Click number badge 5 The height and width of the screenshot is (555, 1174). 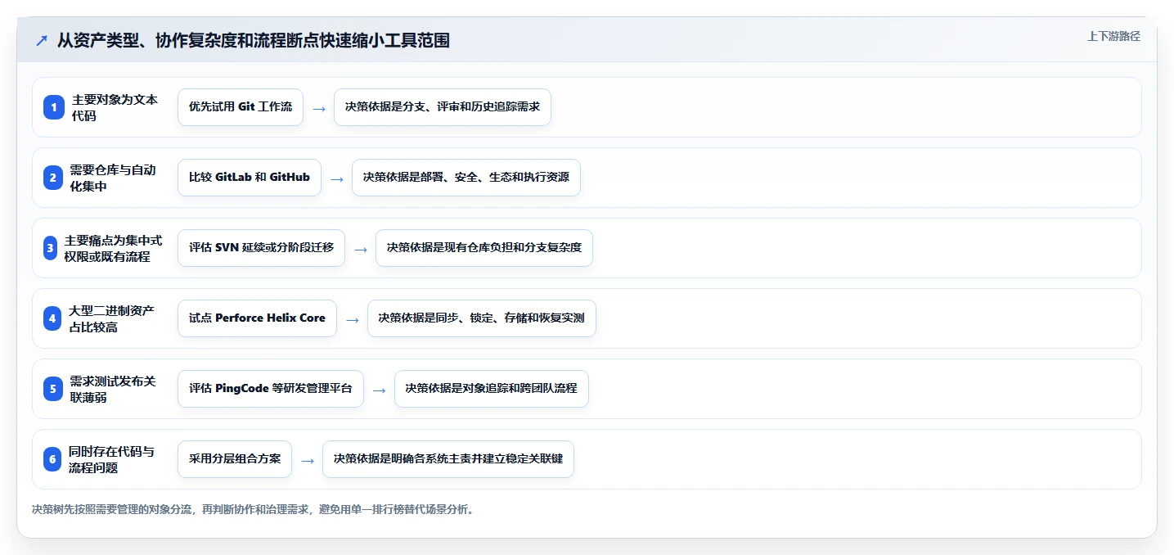(x=53, y=389)
